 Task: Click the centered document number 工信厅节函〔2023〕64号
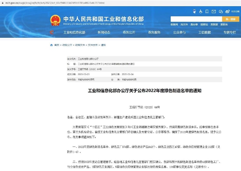[145, 107]
